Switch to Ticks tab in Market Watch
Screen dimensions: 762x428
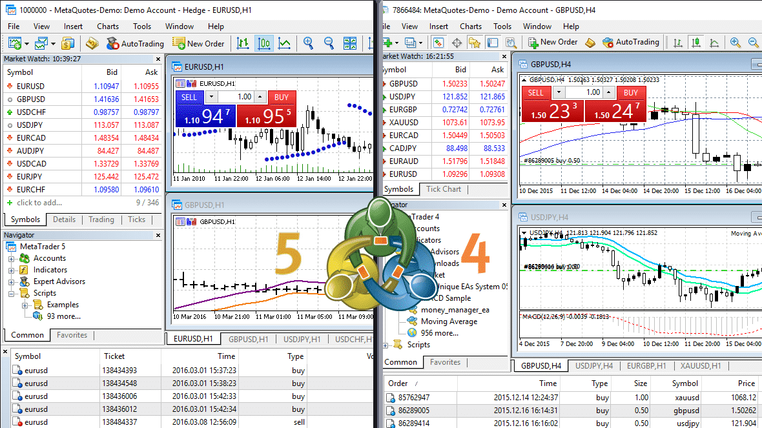tap(136, 219)
